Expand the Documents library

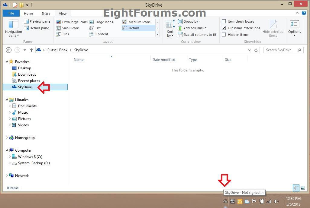[x=10, y=106]
